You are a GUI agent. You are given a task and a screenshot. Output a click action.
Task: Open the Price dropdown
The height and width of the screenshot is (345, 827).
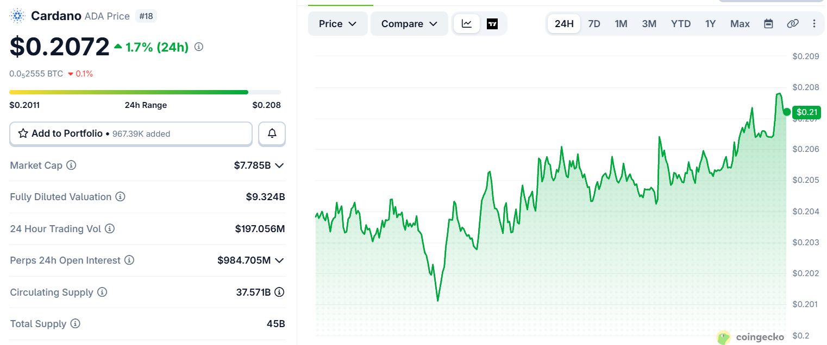click(x=338, y=24)
